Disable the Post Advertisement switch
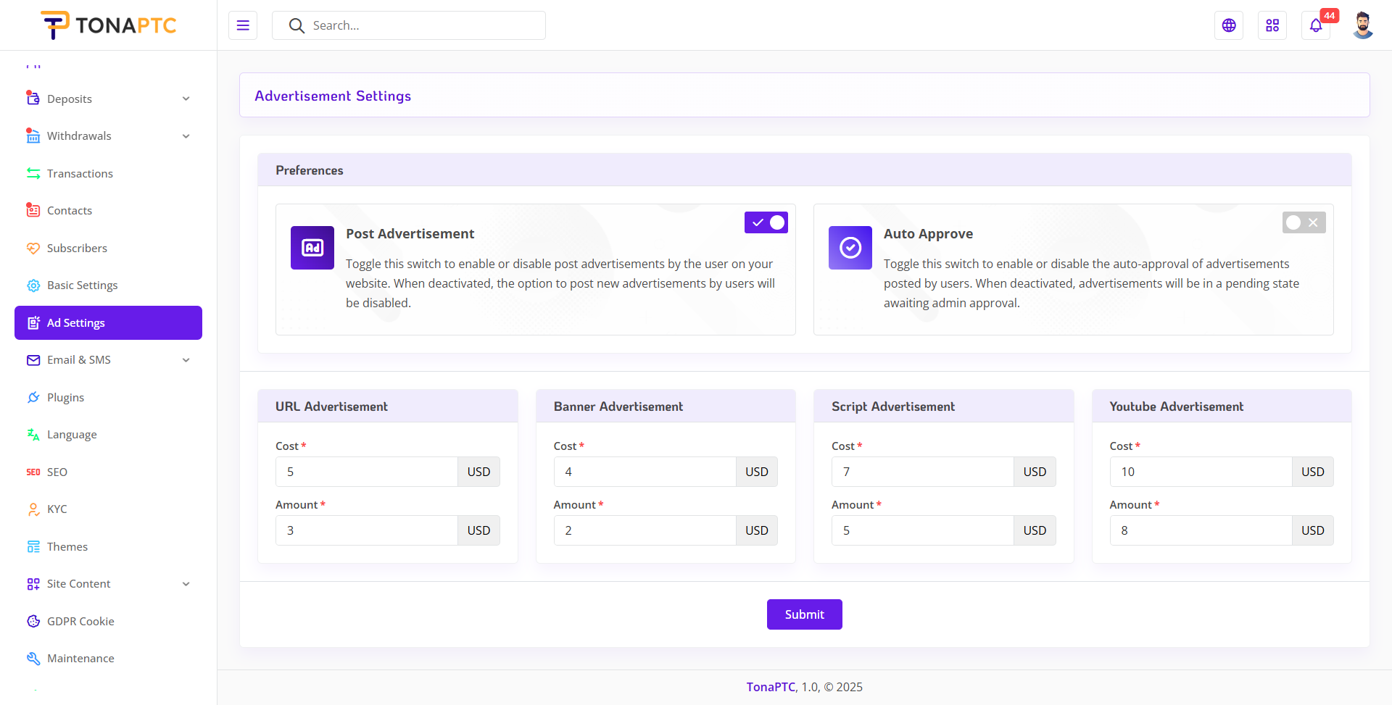The width and height of the screenshot is (1392, 705). tap(766, 222)
